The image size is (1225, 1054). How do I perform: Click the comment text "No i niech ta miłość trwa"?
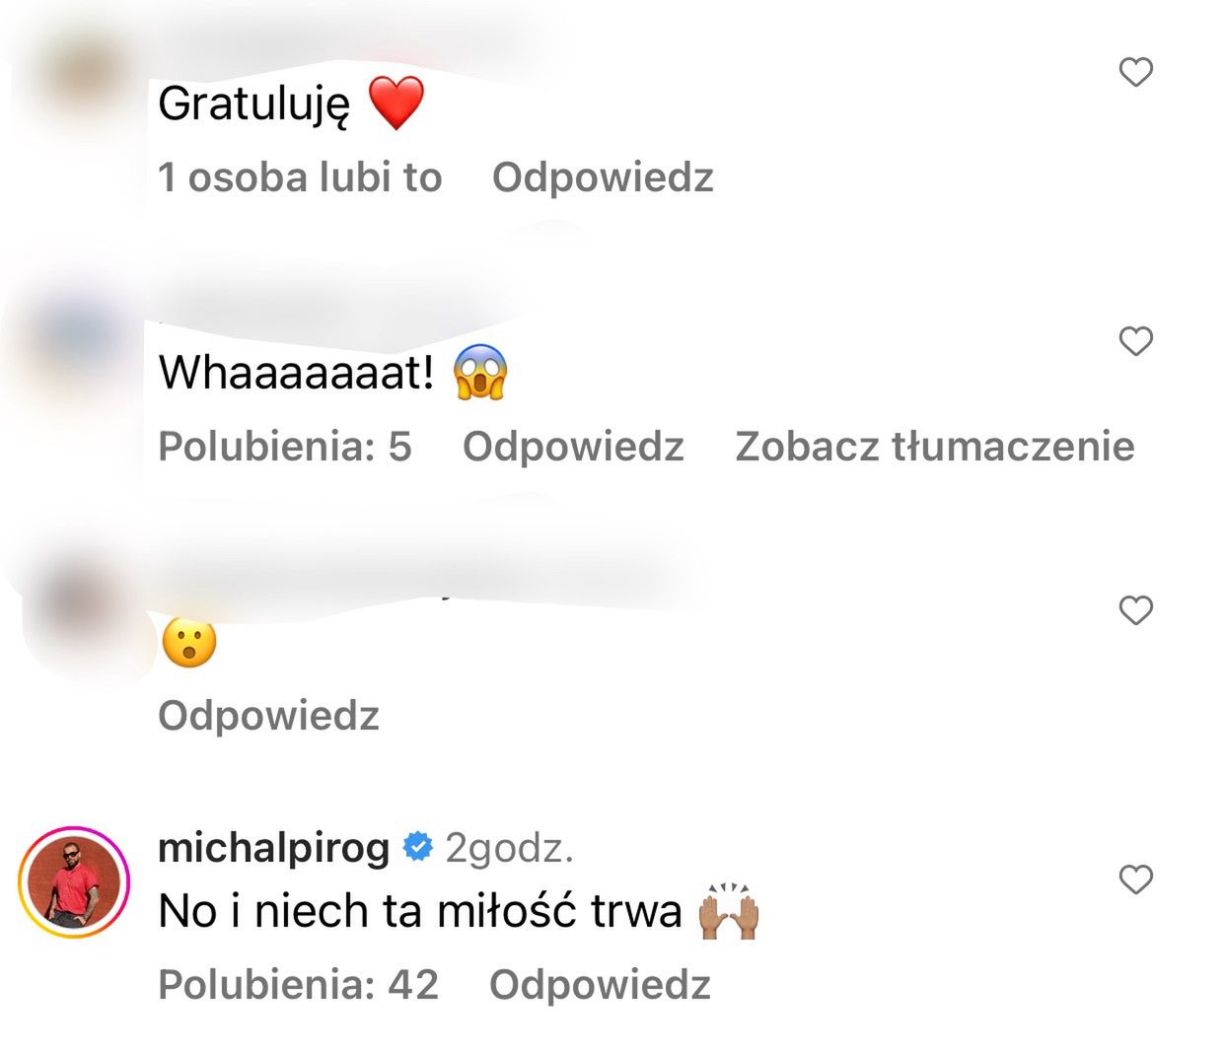[419, 912]
